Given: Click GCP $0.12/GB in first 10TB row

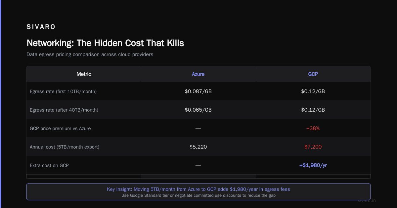Looking at the screenshot, I should (x=313, y=91).
